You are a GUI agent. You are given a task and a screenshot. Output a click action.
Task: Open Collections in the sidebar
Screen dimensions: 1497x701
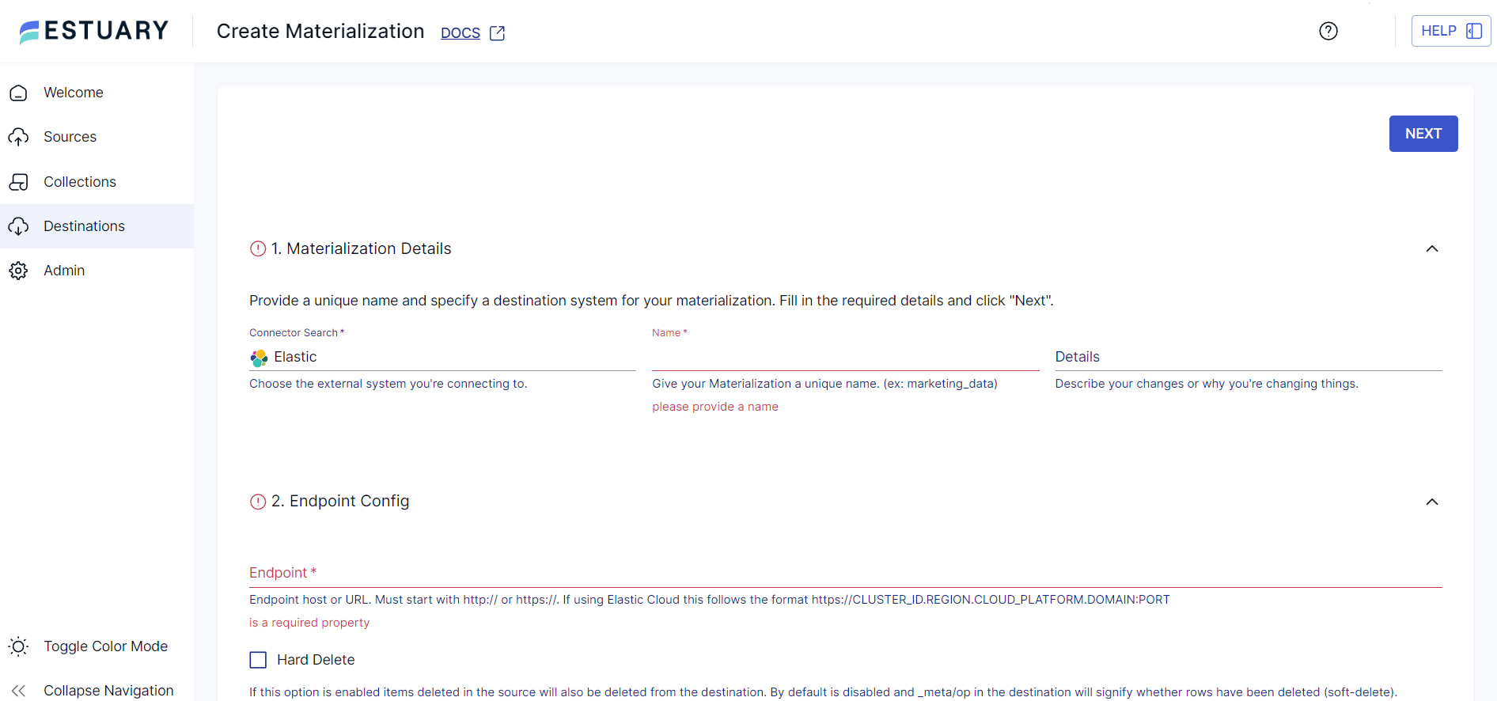[x=80, y=182]
